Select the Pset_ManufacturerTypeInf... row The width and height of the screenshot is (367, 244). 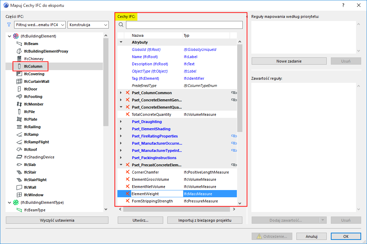pyautogui.click(x=177, y=151)
